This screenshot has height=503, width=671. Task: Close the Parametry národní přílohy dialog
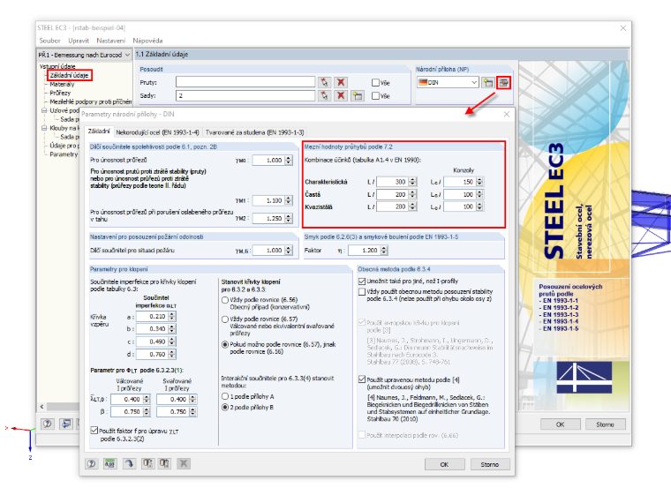coord(507,114)
